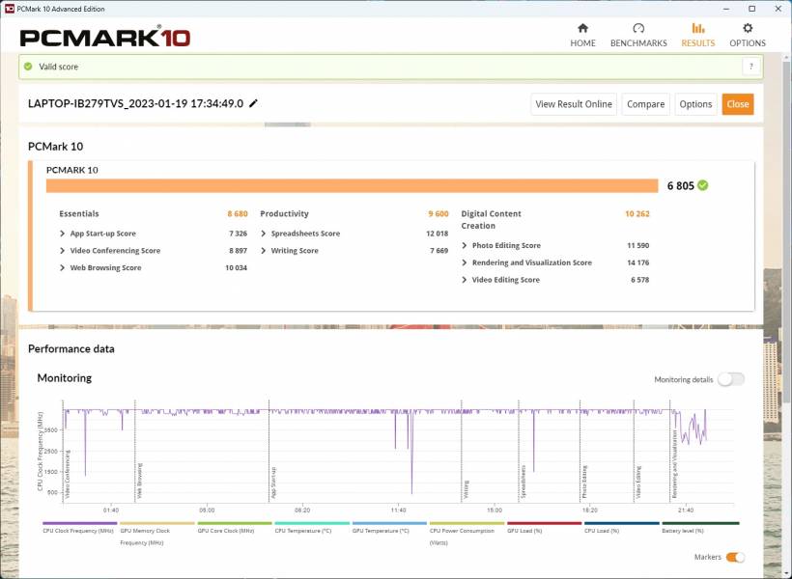Click the Productivity score 9 600
The width and height of the screenshot is (792, 579).
(x=438, y=213)
